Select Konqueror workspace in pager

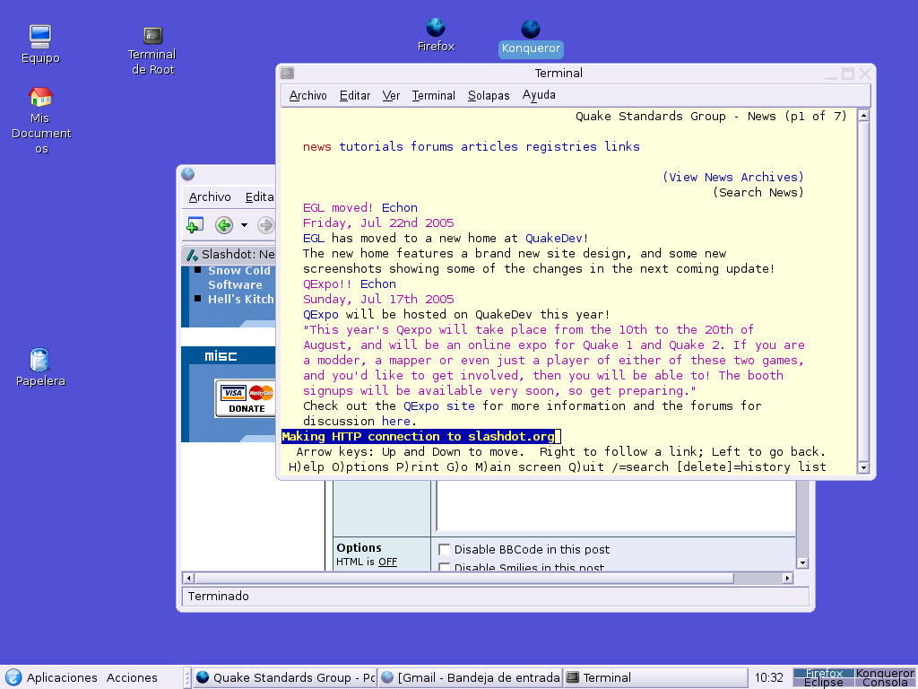point(885,673)
